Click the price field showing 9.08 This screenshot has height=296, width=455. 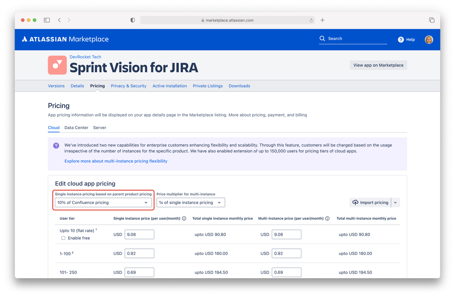click(139, 234)
